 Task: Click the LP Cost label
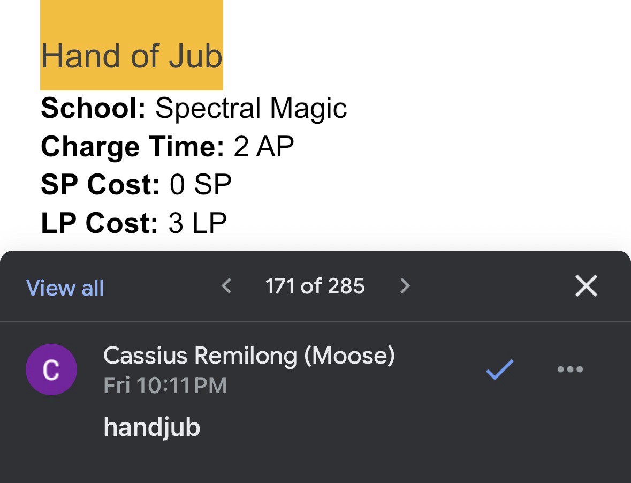99,223
